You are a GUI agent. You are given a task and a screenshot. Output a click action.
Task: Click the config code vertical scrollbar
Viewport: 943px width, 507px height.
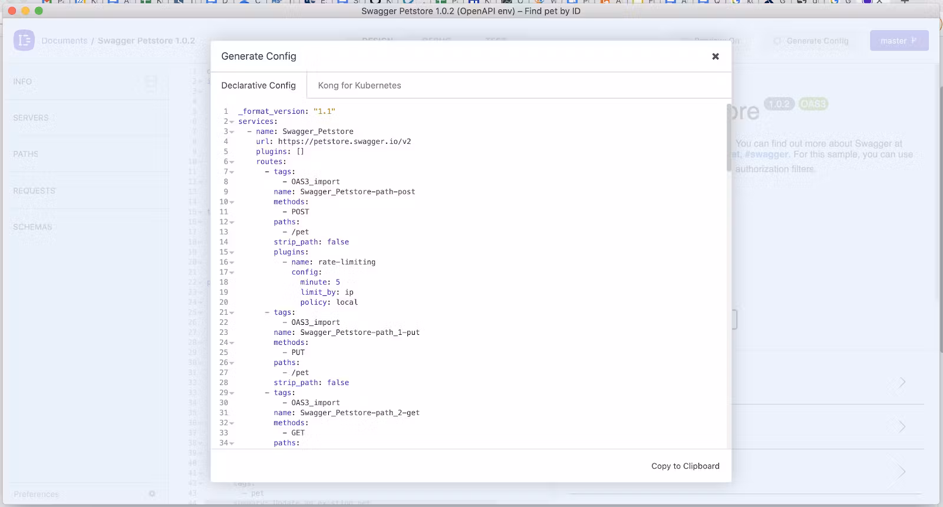coord(728,139)
